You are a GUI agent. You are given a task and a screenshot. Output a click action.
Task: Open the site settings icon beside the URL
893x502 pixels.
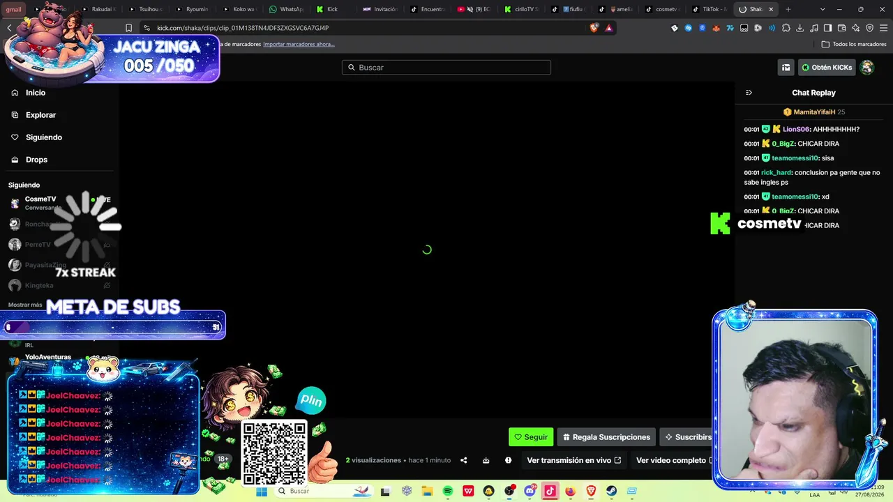point(147,28)
